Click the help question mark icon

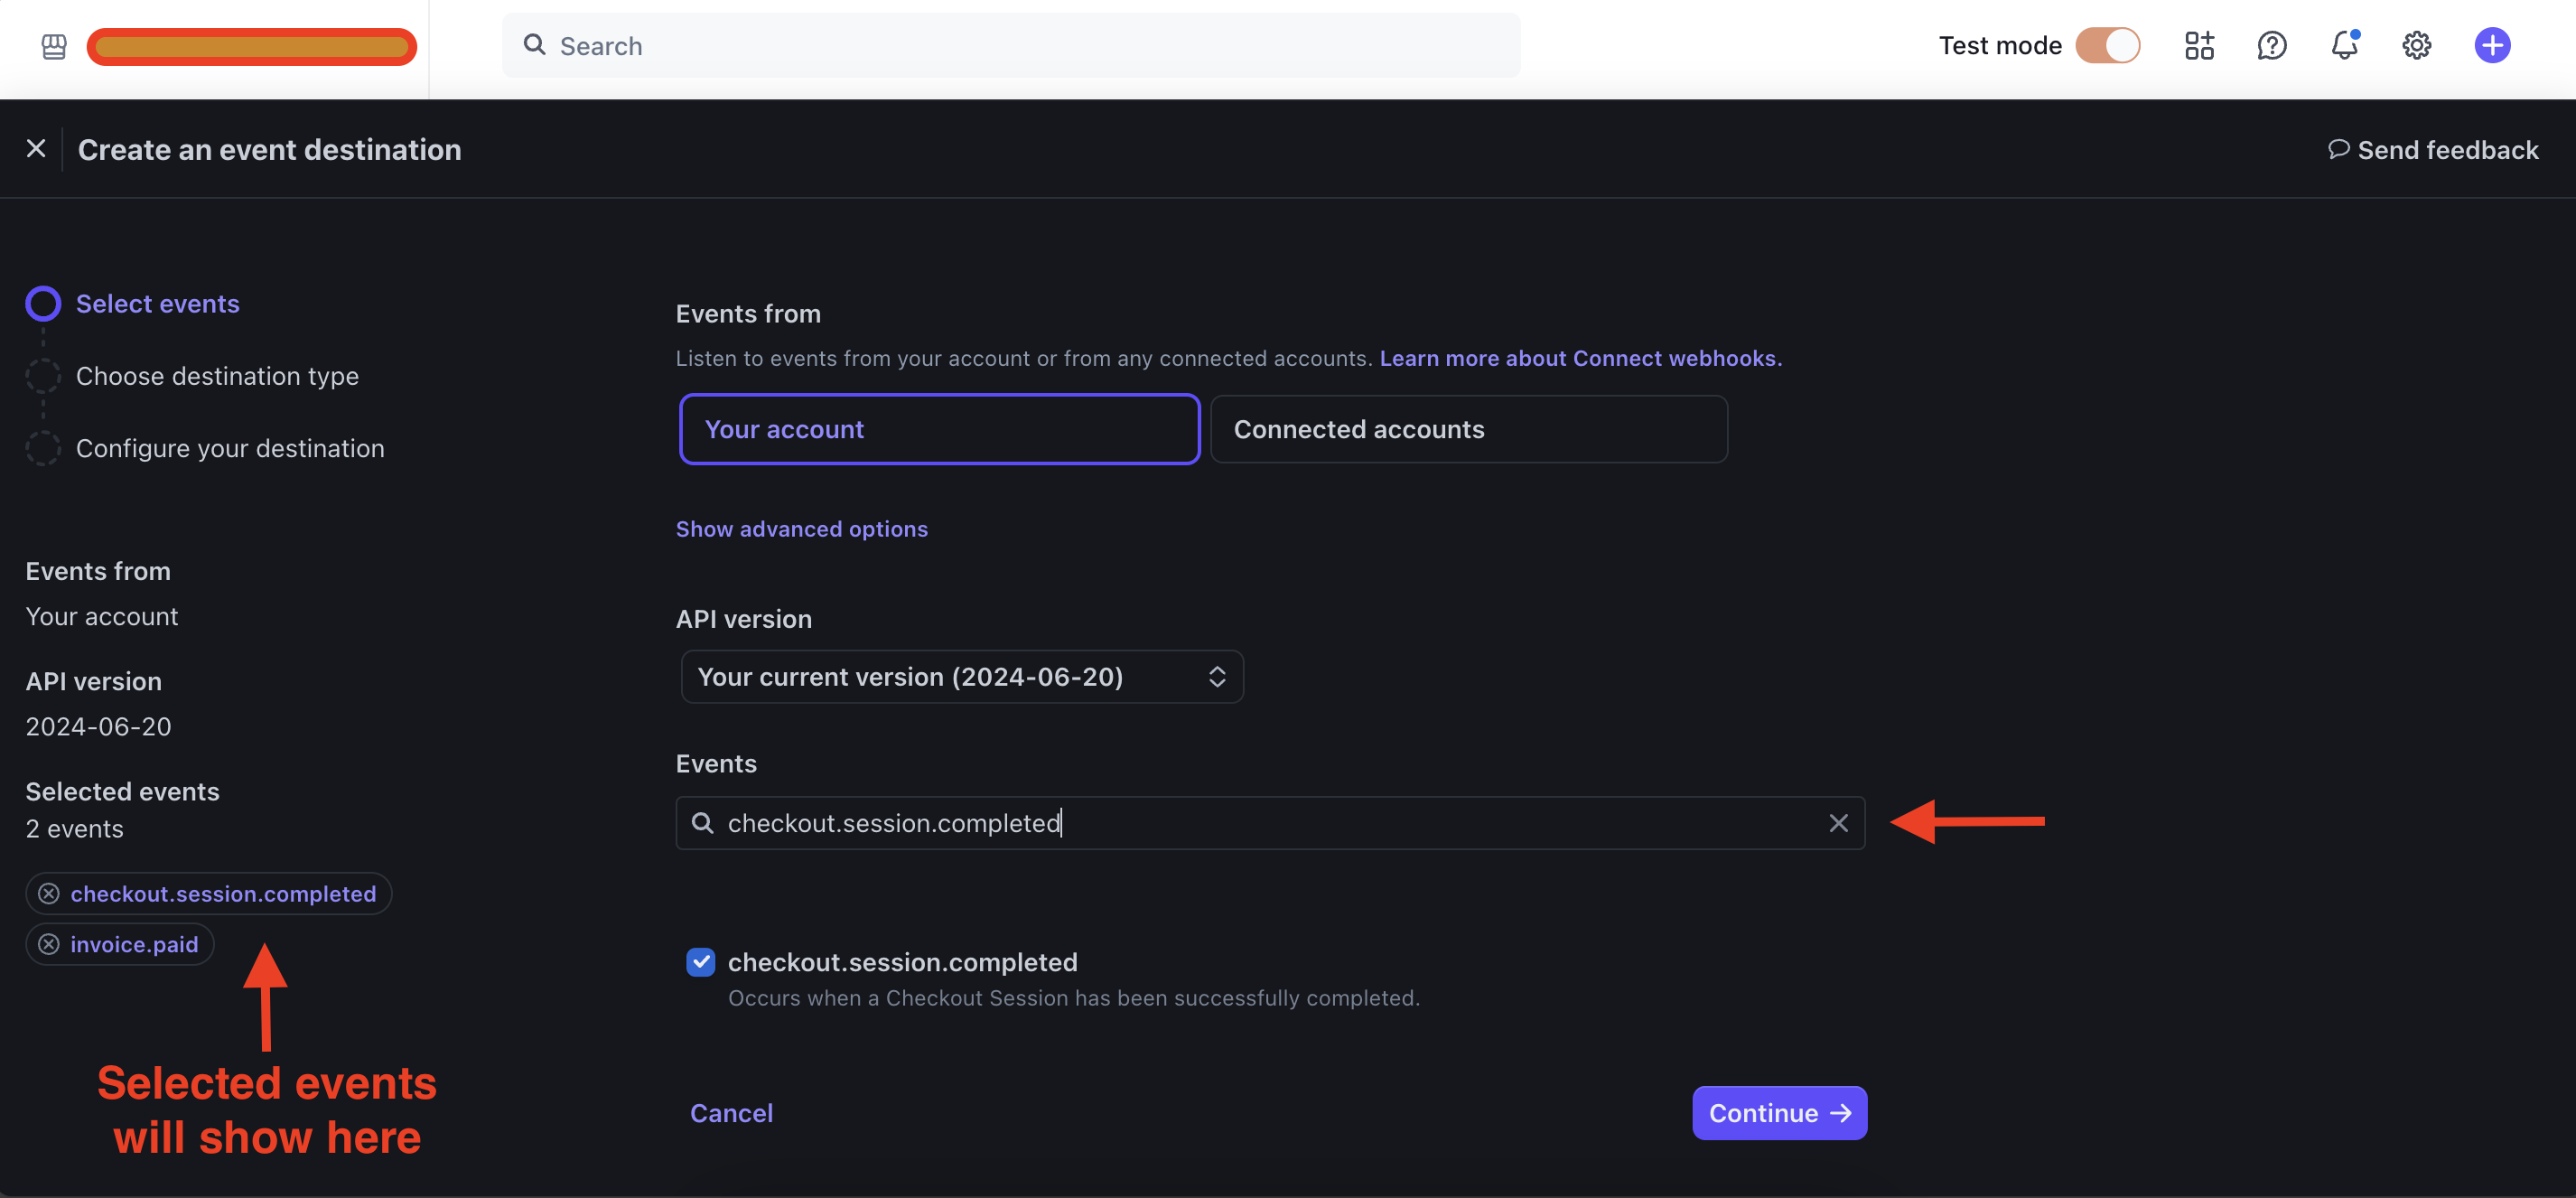[2273, 44]
